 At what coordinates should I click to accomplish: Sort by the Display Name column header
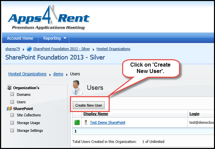(x=96, y=114)
